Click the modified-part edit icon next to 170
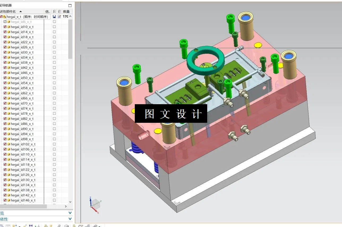The height and width of the screenshot is (227, 342). pyautogui.click(x=59, y=16)
